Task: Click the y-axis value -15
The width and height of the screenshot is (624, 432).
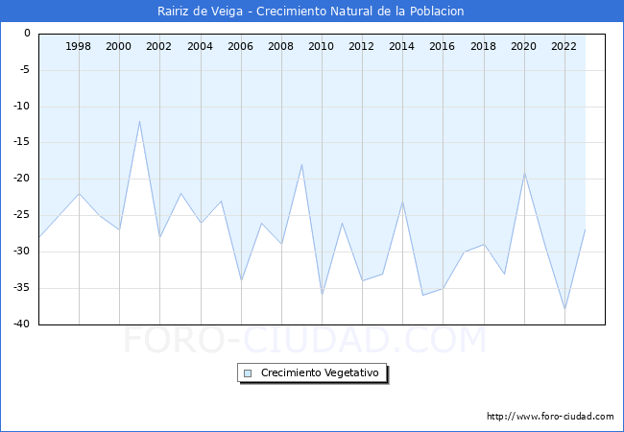Action: [x=22, y=142]
